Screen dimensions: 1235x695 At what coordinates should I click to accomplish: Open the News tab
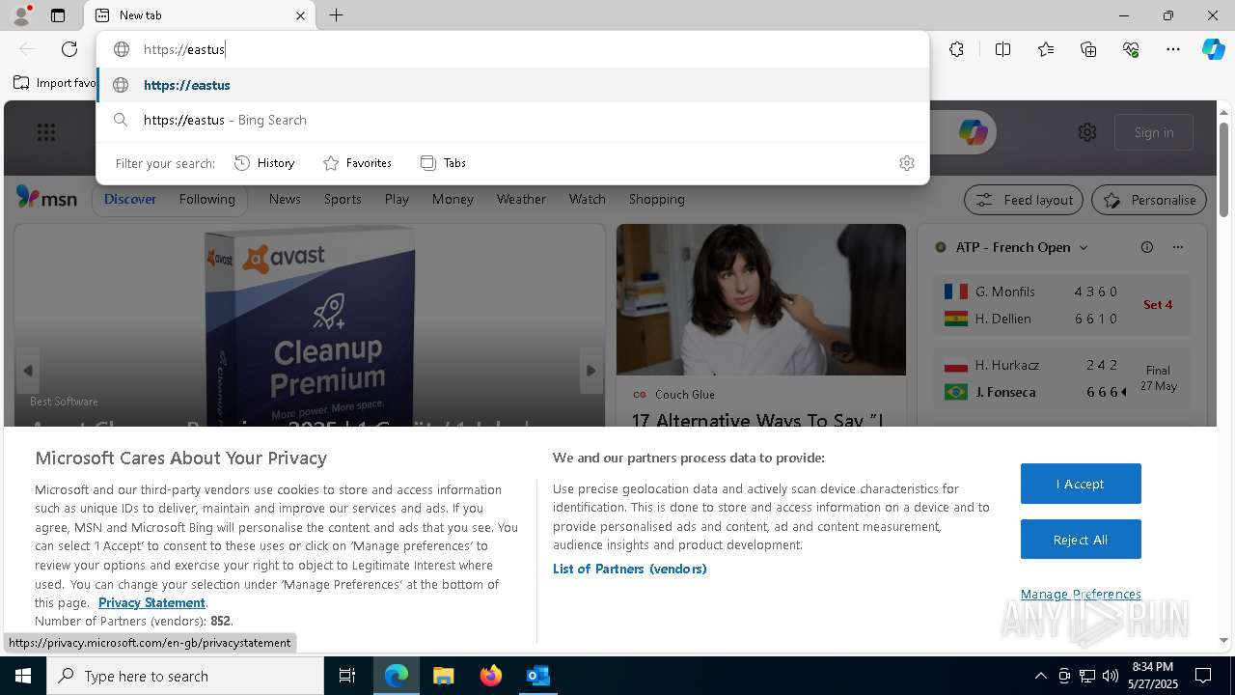[x=285, y=199]
